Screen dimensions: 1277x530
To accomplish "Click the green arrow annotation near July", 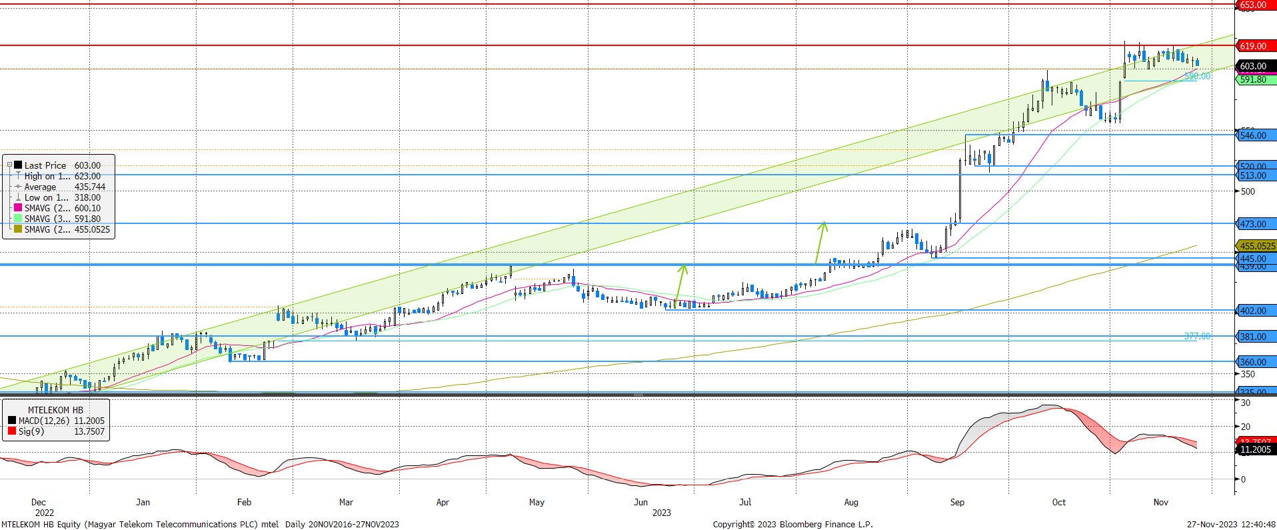I will click(x=820, y=242).
